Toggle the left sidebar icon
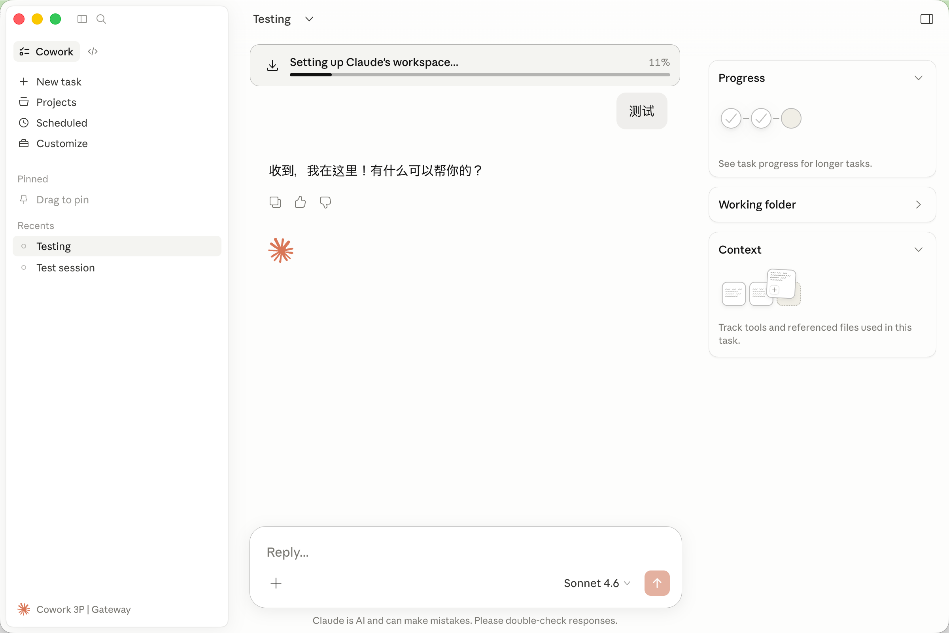 pyautogui.click(x=82, y=19)
